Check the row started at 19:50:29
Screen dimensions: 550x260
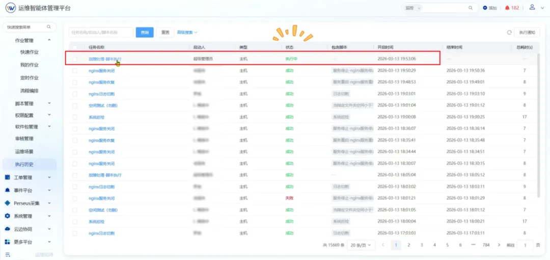[75, 71]
